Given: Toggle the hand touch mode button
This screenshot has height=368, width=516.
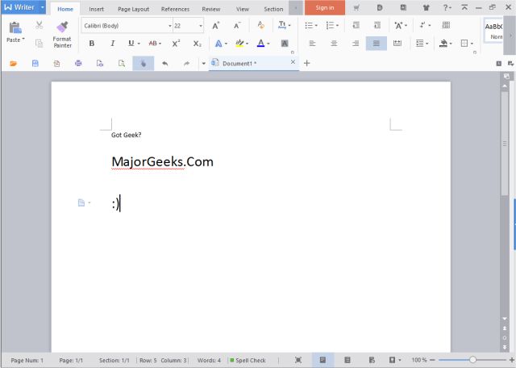Looking at the screenshot, I should (x=144, y=63).
